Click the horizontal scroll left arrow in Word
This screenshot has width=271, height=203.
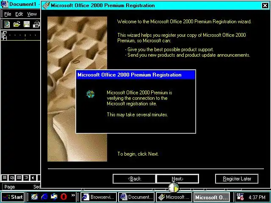(33, 178)
